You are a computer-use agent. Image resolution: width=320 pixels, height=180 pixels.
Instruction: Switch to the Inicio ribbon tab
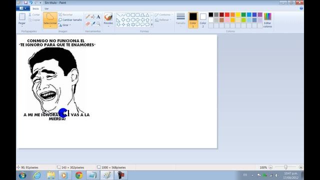coord(35,8)
